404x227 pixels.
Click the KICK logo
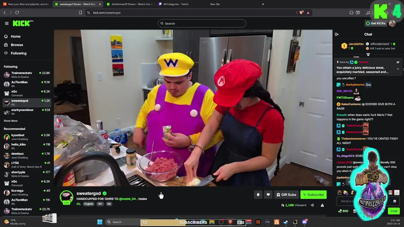click(23, 23)
